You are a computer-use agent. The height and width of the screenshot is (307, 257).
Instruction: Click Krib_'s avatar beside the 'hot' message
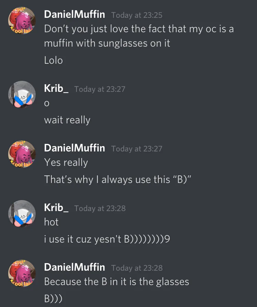pyautogui.click(x=22, y=213)
